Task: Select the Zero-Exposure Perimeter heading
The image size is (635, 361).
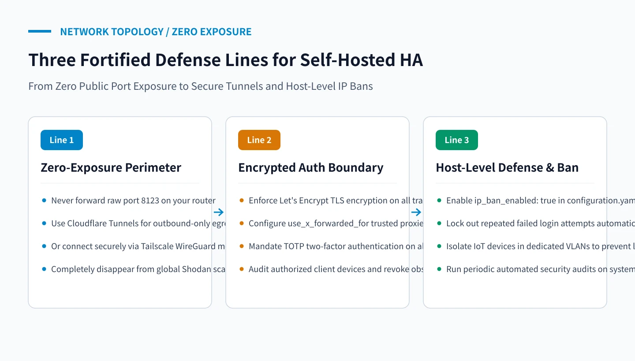Action: (111, 168)
